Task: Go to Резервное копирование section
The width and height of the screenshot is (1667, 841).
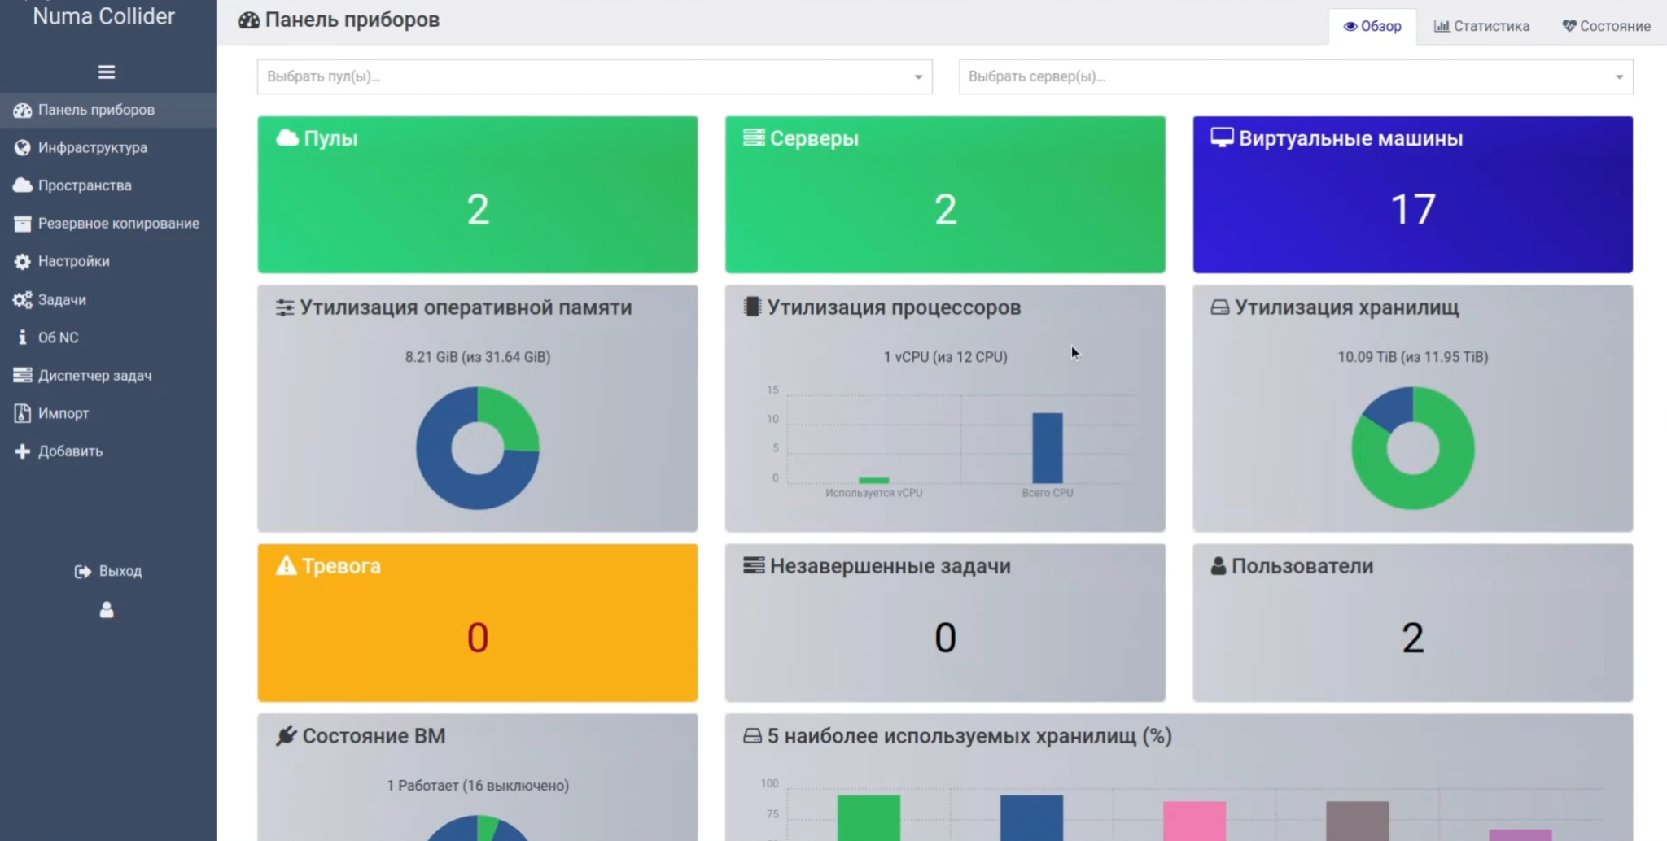Action: [108, 224]
